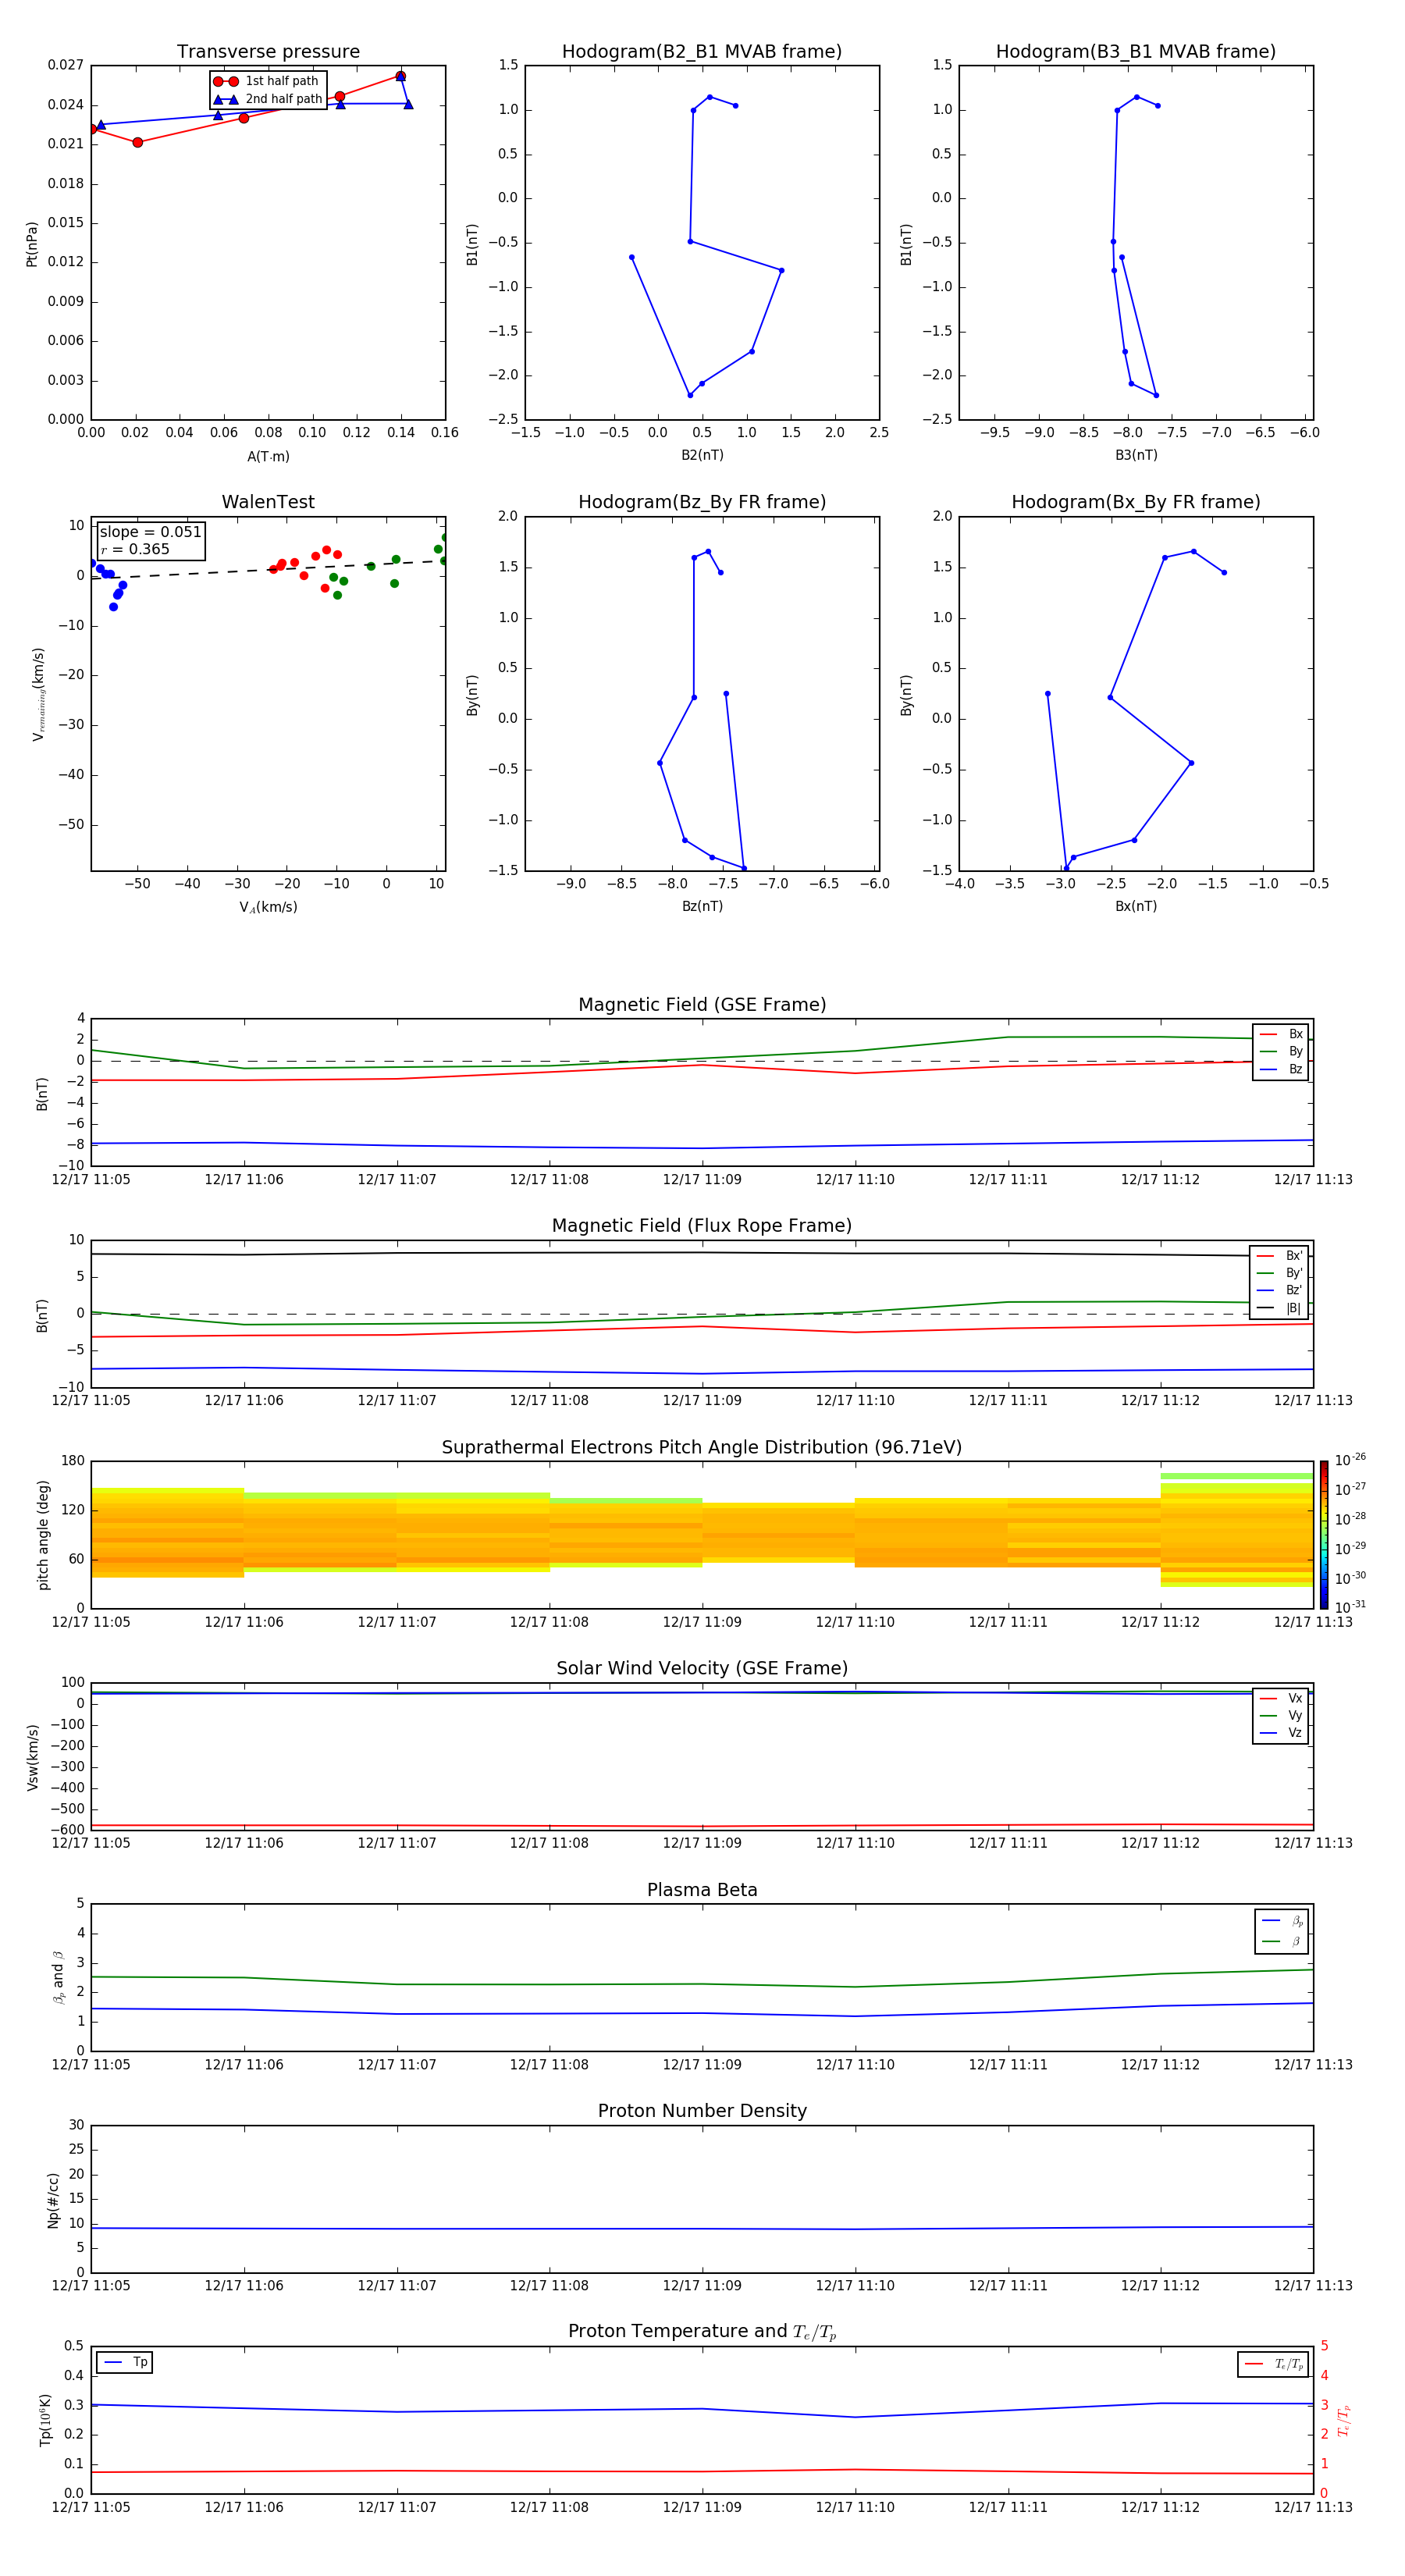Screen dimensions: 1405x2576
Task: Click the "Transverse pressure" plot title
Action: click(x=268, y=52)
